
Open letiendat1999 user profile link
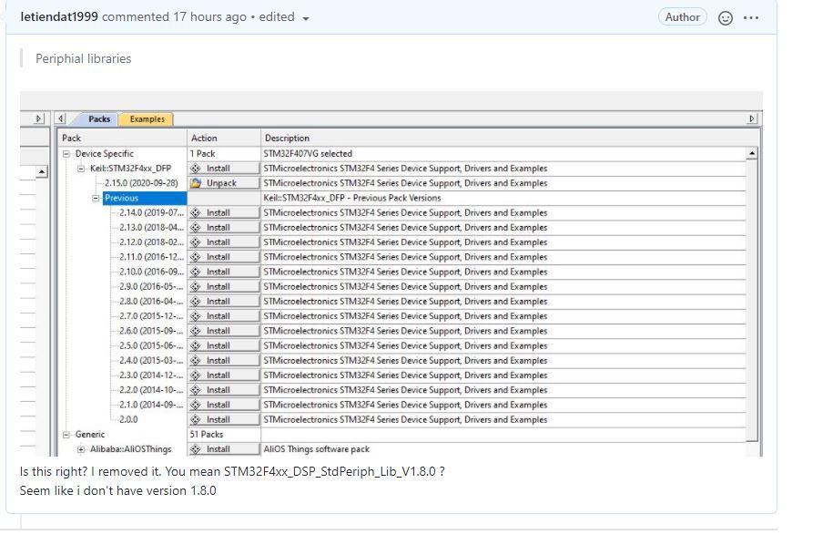pyautogui.click(x=59, y=16)
